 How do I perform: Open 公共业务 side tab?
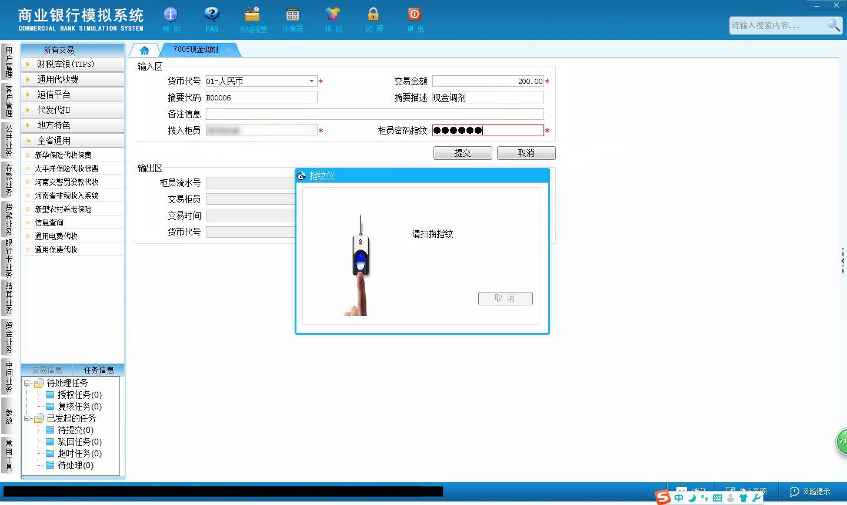click(x=8, y=140)
